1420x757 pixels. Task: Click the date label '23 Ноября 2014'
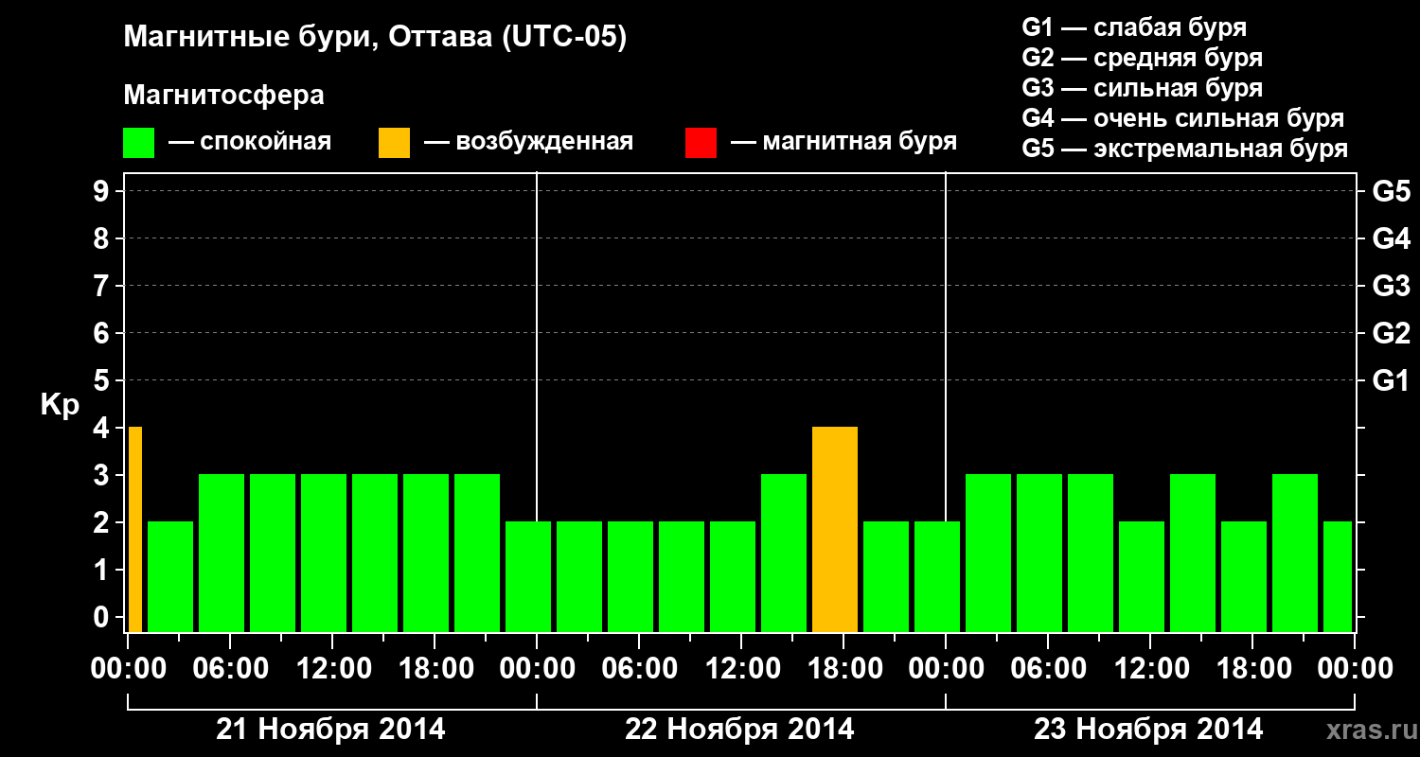[1148, 730]
